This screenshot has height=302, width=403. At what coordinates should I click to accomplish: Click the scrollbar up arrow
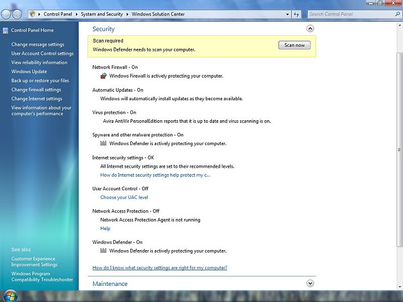pyautogui.click(x=399, y=25)
